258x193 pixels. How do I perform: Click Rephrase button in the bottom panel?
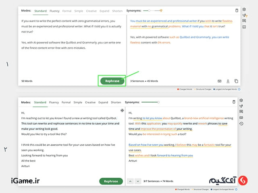[111, 181]
